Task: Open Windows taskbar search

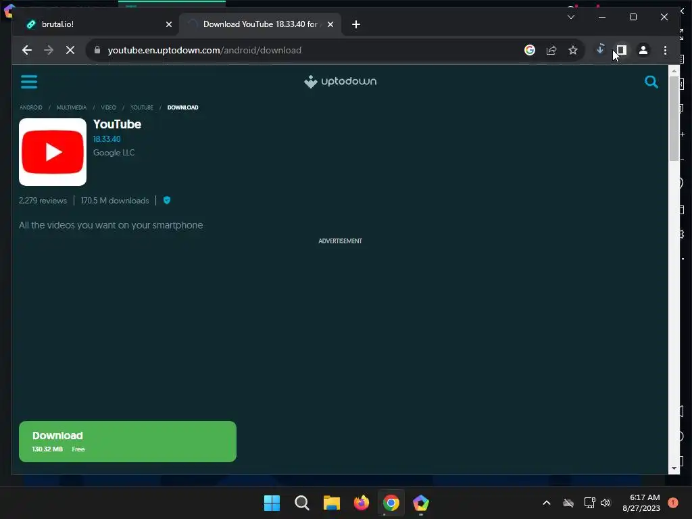Action: 302,503
